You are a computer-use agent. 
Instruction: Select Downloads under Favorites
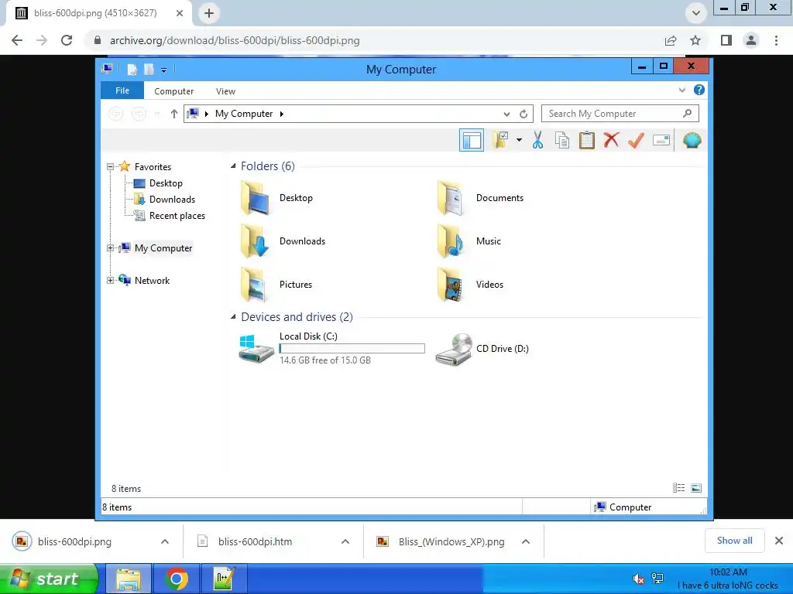pyautogui.click(x=172, y=199)
